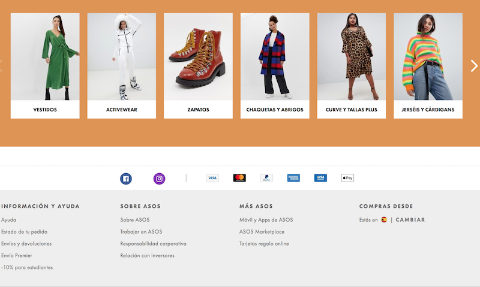480x287 pixels.
Task: Click the Estás en text
Action: pos(368,220)
